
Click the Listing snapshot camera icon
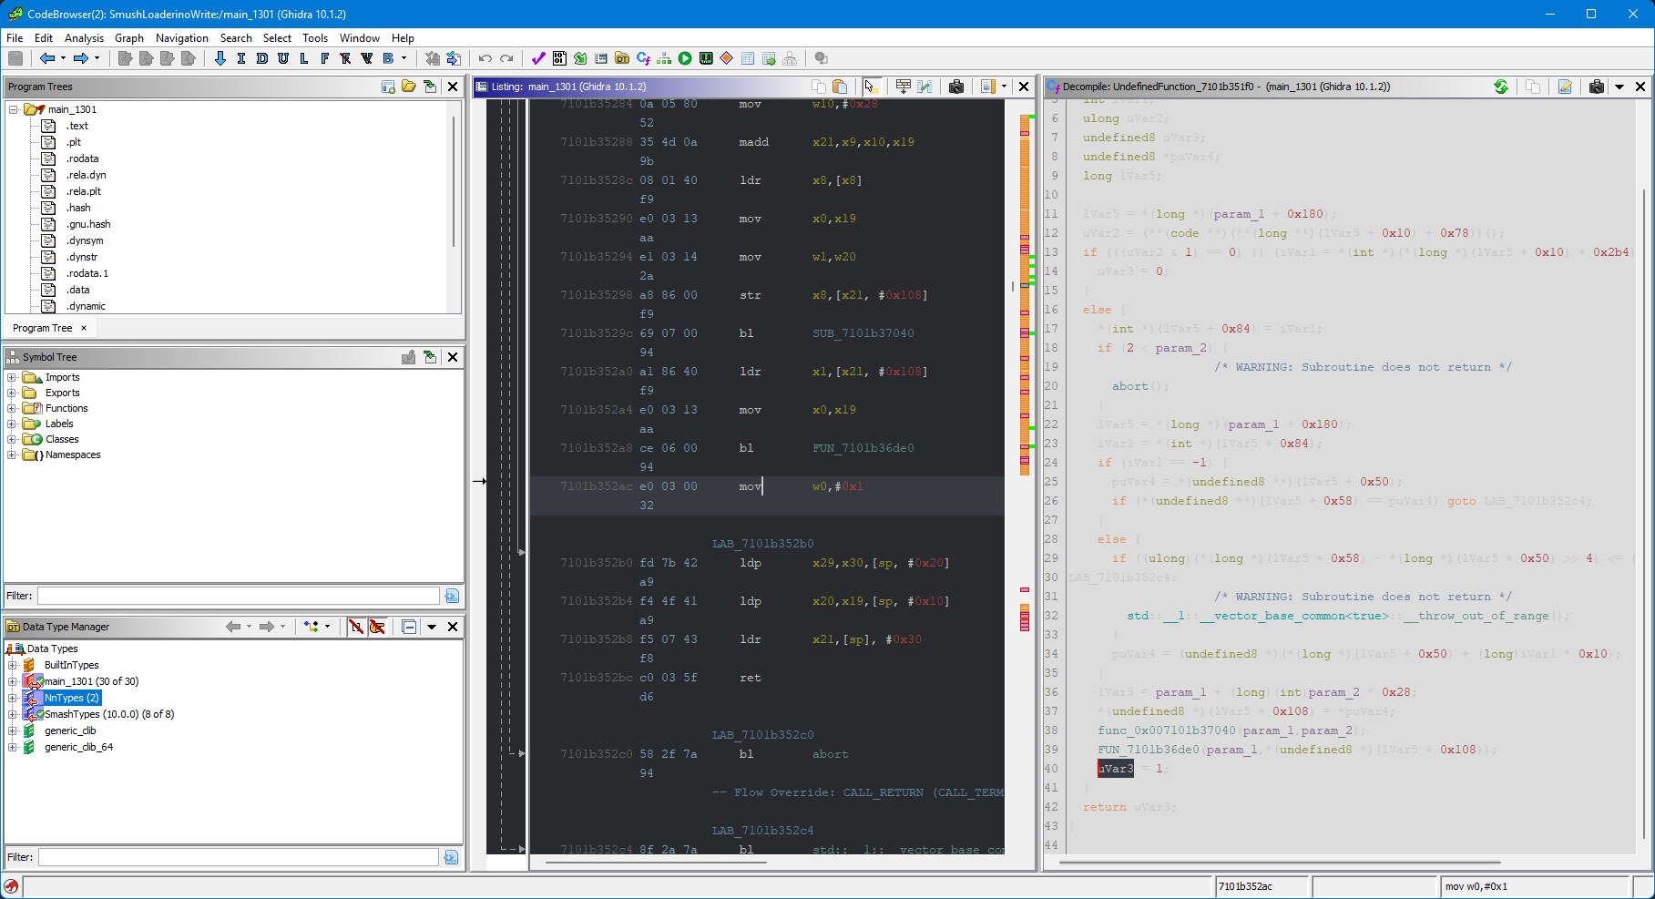coord(956,87)
